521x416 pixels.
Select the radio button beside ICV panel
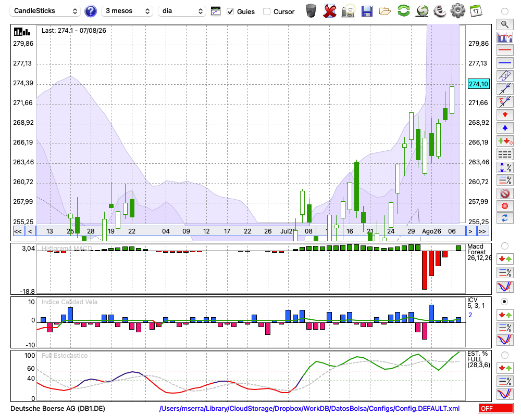click(x=504, y=302)
